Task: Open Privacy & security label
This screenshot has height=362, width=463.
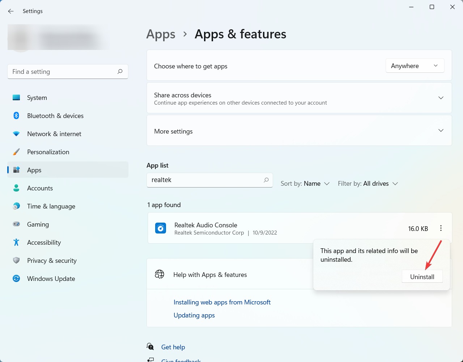Action: (52, 261)
